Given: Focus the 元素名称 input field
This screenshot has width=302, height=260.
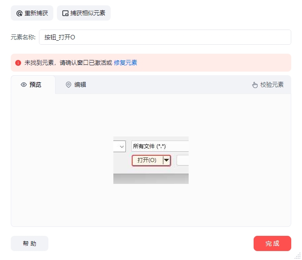Looking at the screenshot, I should (165, 38).
